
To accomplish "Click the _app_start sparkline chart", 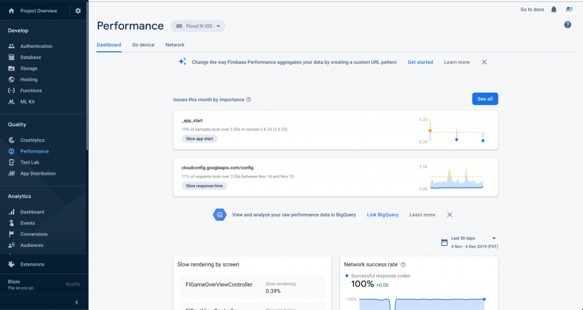I will tap(457, 131).
